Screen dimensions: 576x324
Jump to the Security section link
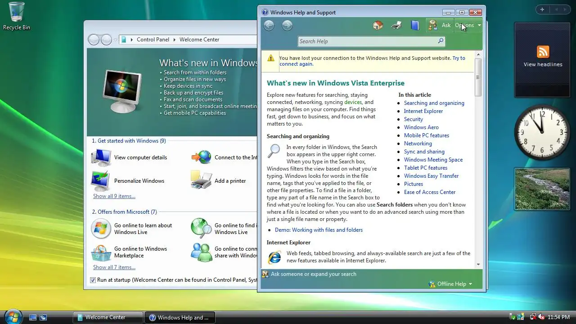coord(413,119)
